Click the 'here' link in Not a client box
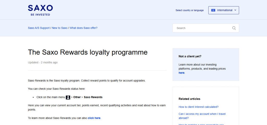267x125 pixels. point(181,73)
